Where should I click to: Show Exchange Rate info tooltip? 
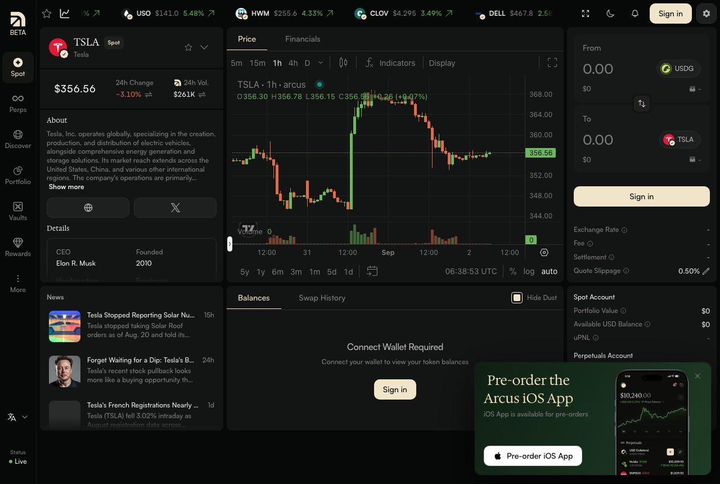624,230
